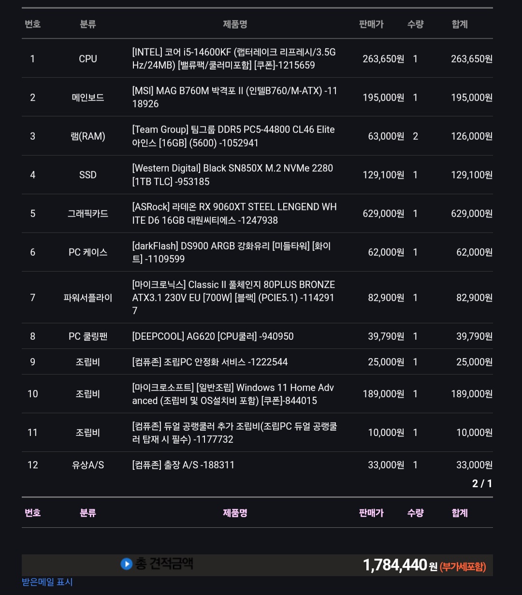Click the total amount 1,784,440 원
522x595 pixels.
(400, 565)
